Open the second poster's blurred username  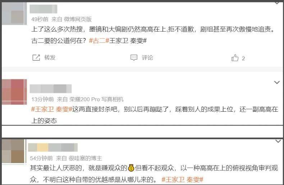coord(51,89)
